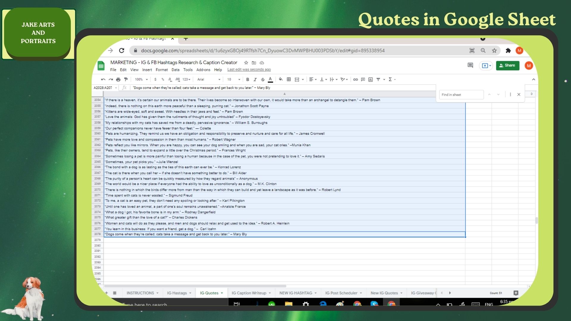571x321 pixels.
Task: Open the Last edit was seconds ago link
Action: (249, 70)
